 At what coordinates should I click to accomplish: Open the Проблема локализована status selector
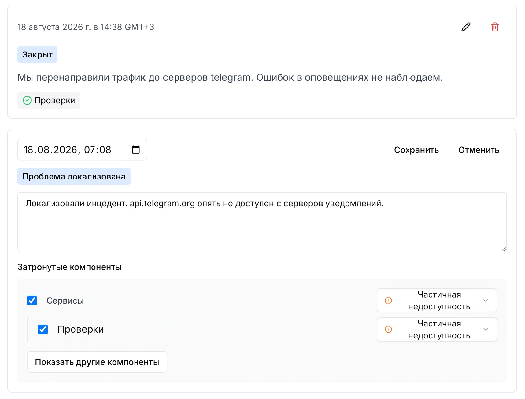tap(74, 177)
